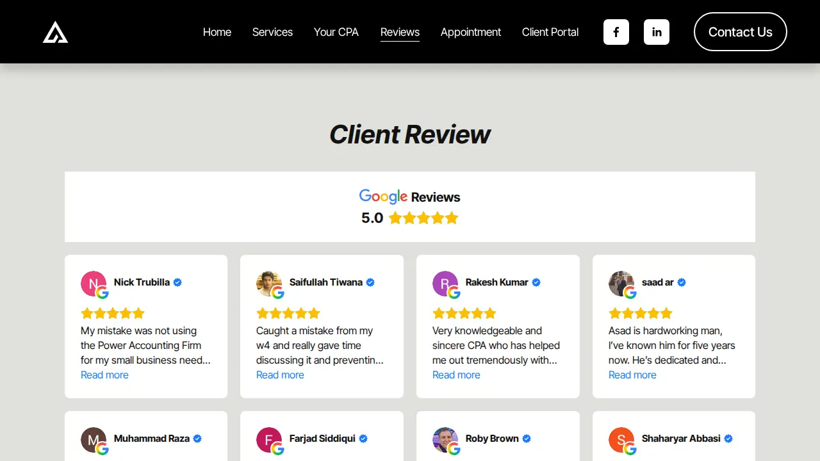Screen dimensions: 820x461
Task: Open the Services menu item
Action: [x=272, y=32]
